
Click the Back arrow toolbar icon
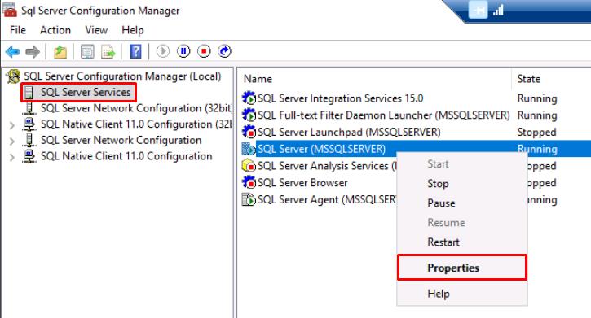[12, 51]
